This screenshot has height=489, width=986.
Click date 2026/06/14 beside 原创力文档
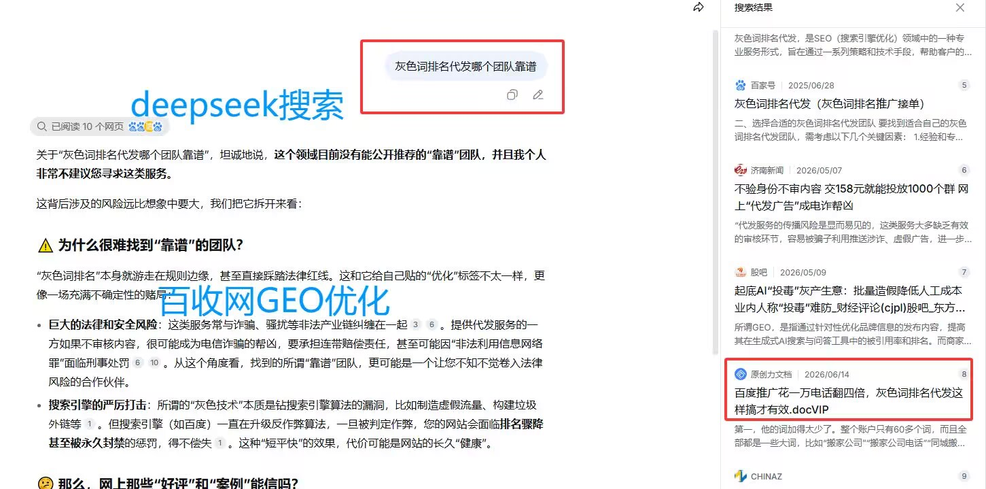[x=827, y=374]
